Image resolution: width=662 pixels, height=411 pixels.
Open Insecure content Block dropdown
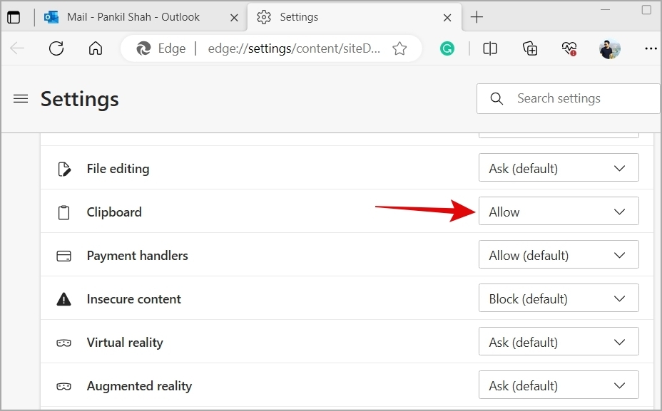(x=559, y=298)
